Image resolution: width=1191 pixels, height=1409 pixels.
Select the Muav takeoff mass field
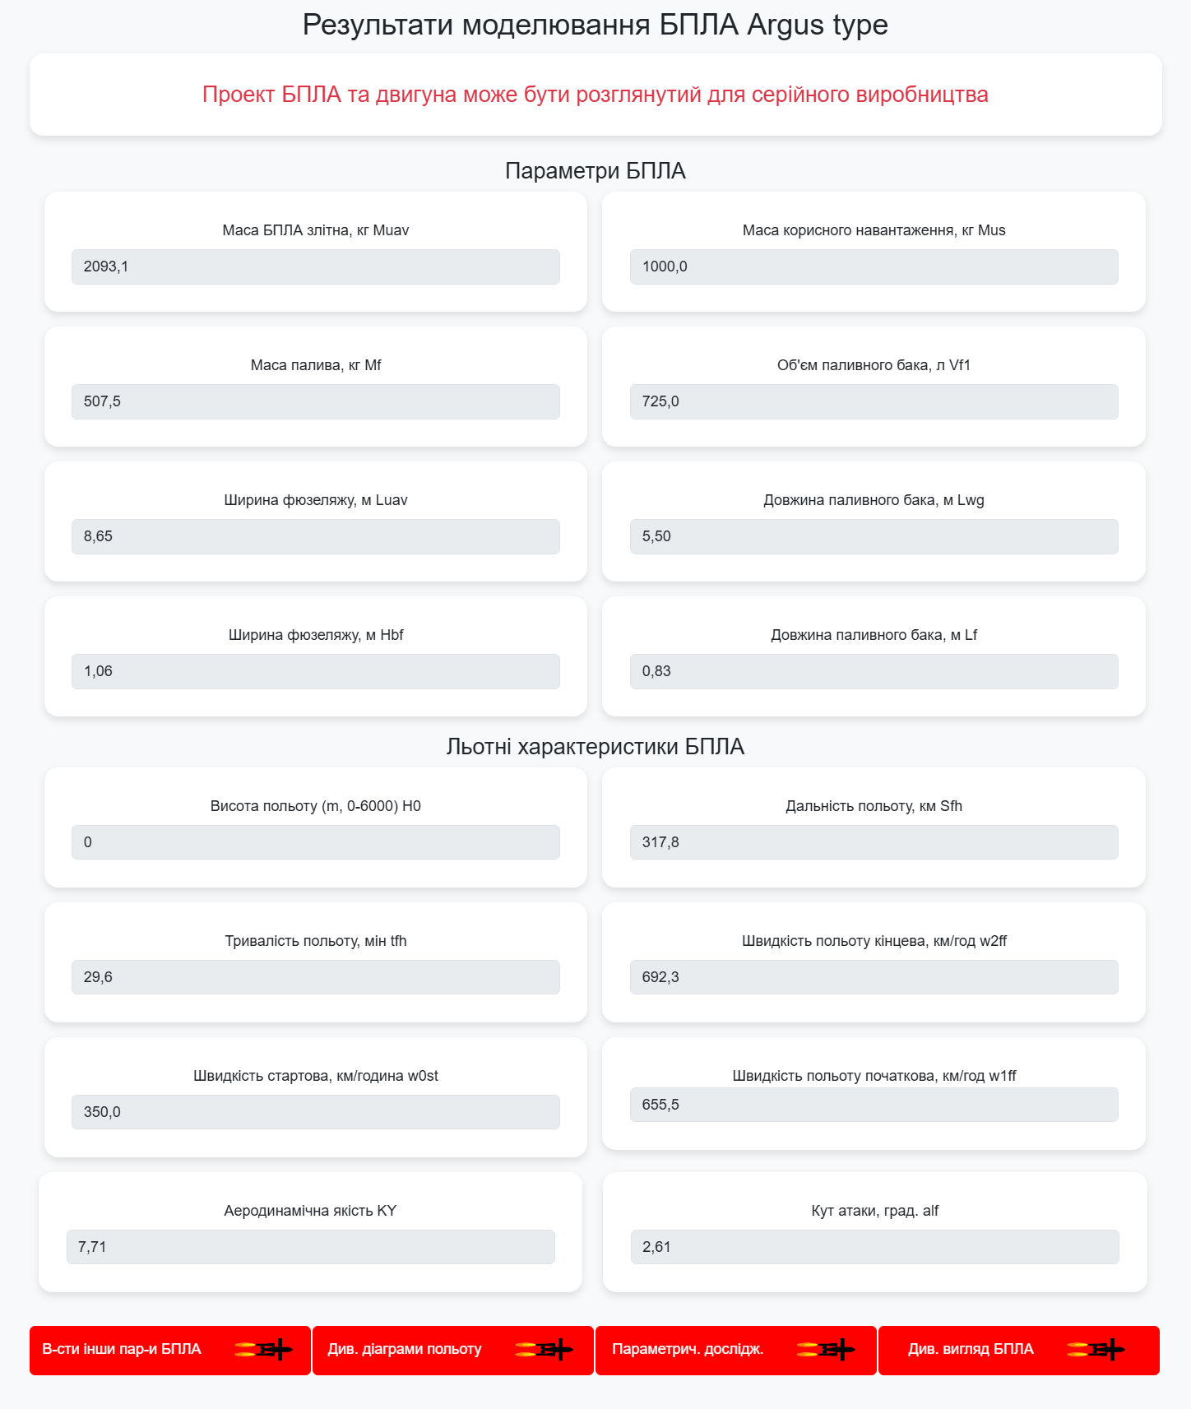pyautogui.click(x=316, y=267)
